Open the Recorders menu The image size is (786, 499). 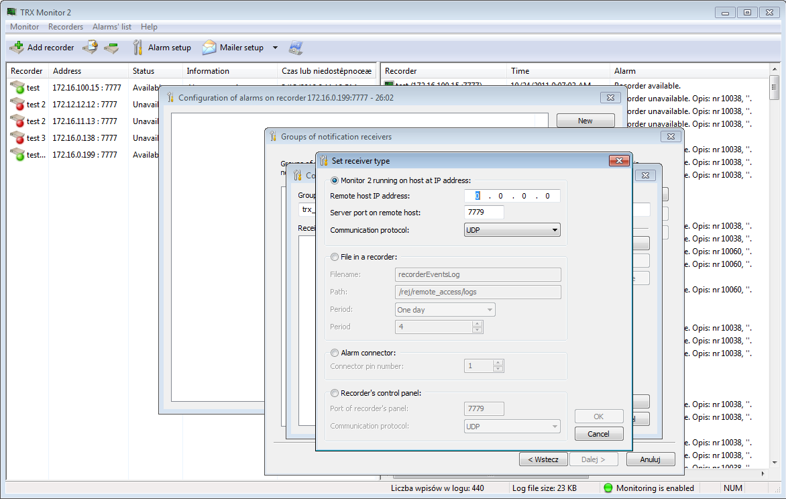66,27
